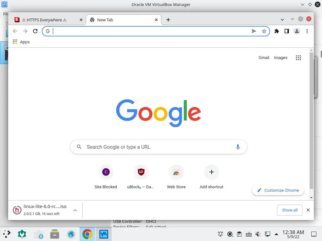The image size is (322, 241).
Task: Click Show all downloads
Action: pos(290,210)
